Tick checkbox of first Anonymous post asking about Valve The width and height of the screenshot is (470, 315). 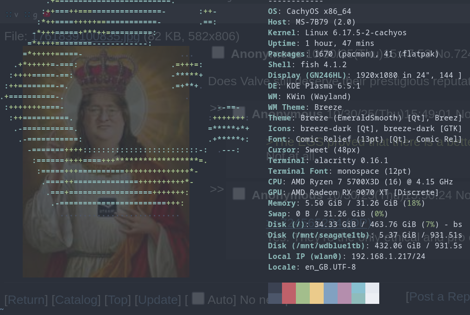pos(218,52)
